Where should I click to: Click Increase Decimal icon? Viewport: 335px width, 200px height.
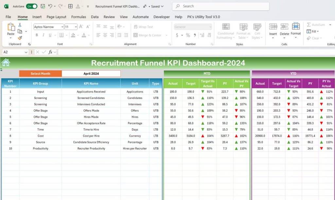(202, 35)
